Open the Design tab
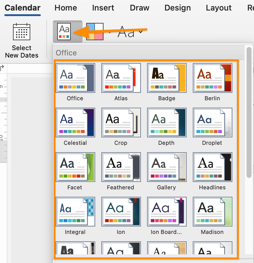The width and height of the screenshot is (254, 263). coord(178,8)
